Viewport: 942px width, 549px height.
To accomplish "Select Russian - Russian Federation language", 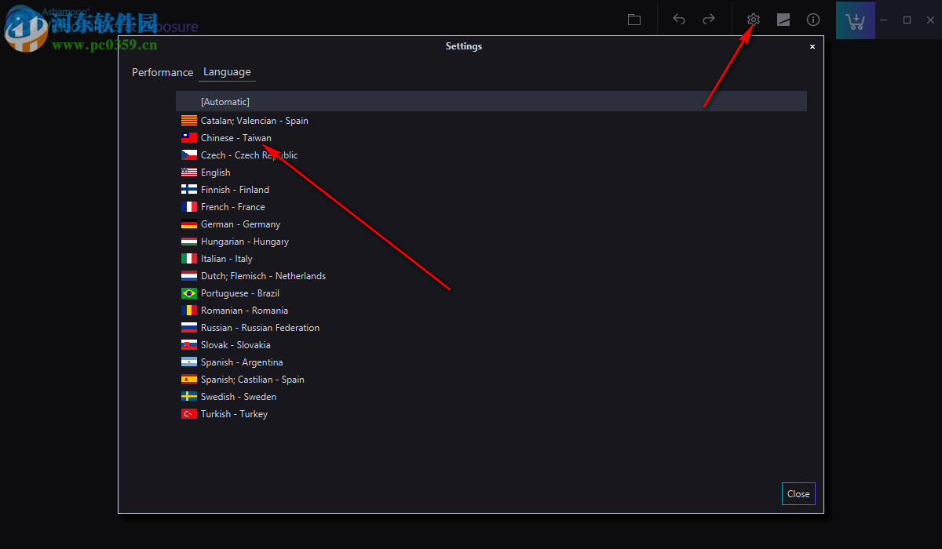I will [259, 327].
